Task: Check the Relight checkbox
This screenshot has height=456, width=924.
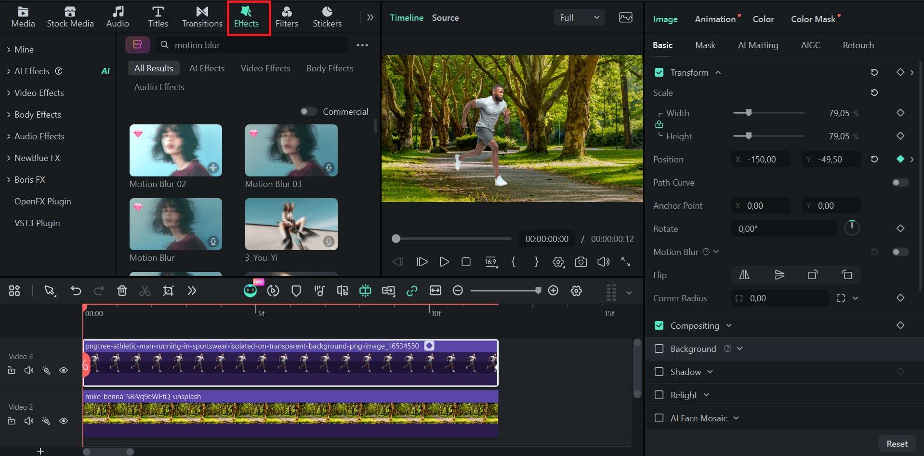Action: (x=659, y=395)
